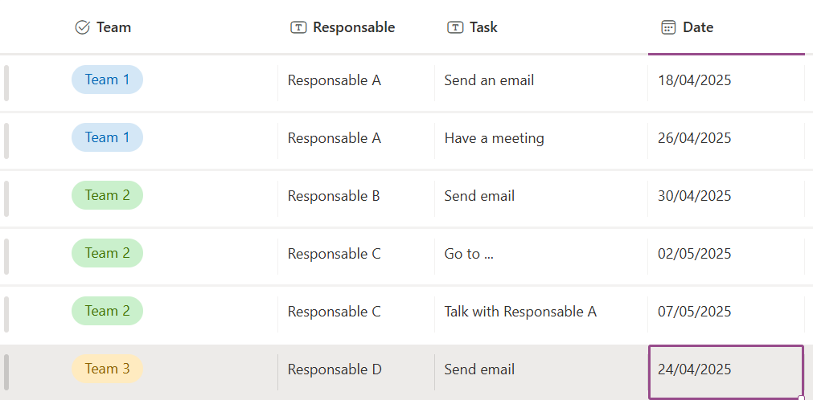This screenshot has width=813, height=400.
Task: Click the 'Talk with Responsable A' task cell
Action: 520,312
